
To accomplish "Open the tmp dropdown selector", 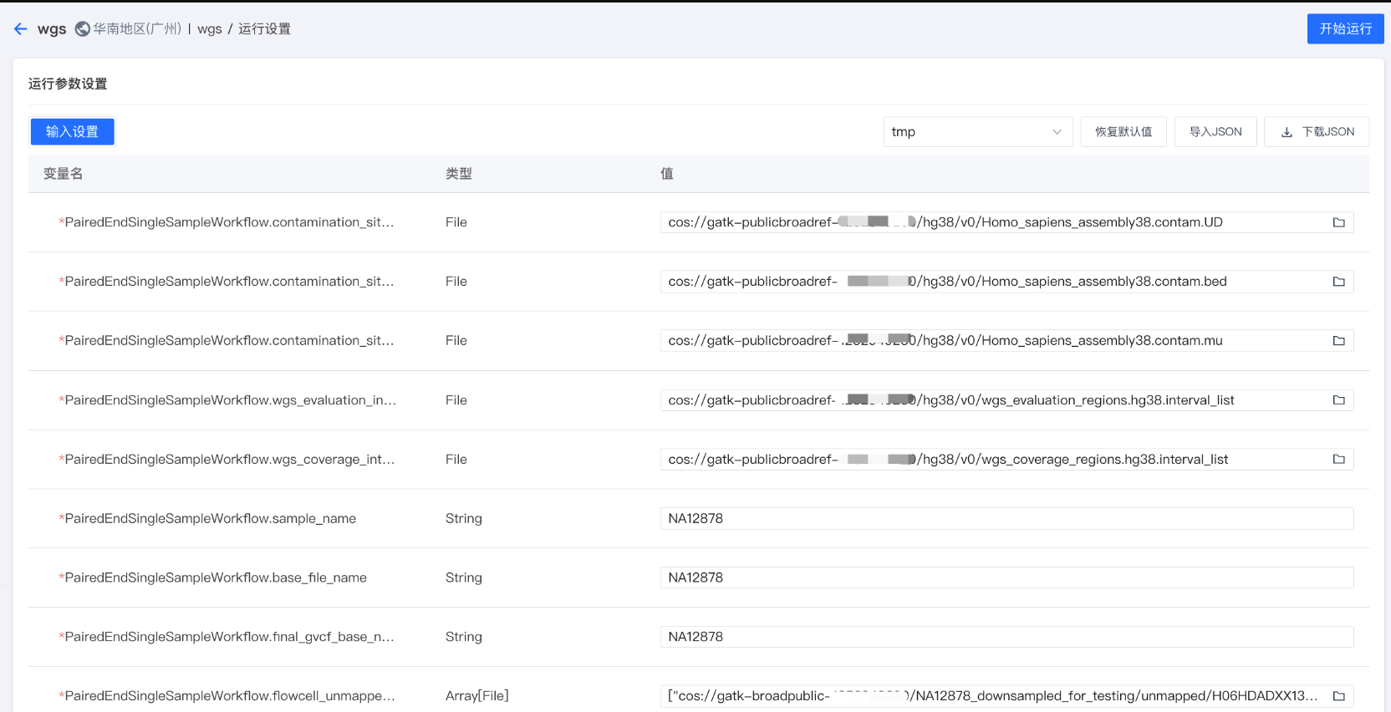I will pyautogui.click(x=976, y=132).
